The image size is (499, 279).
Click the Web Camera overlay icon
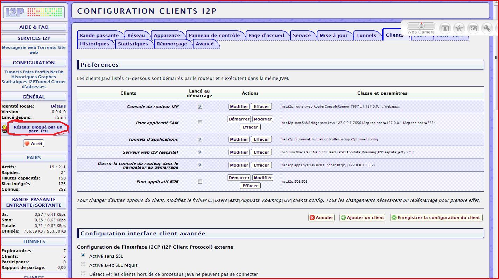(421, 28)
